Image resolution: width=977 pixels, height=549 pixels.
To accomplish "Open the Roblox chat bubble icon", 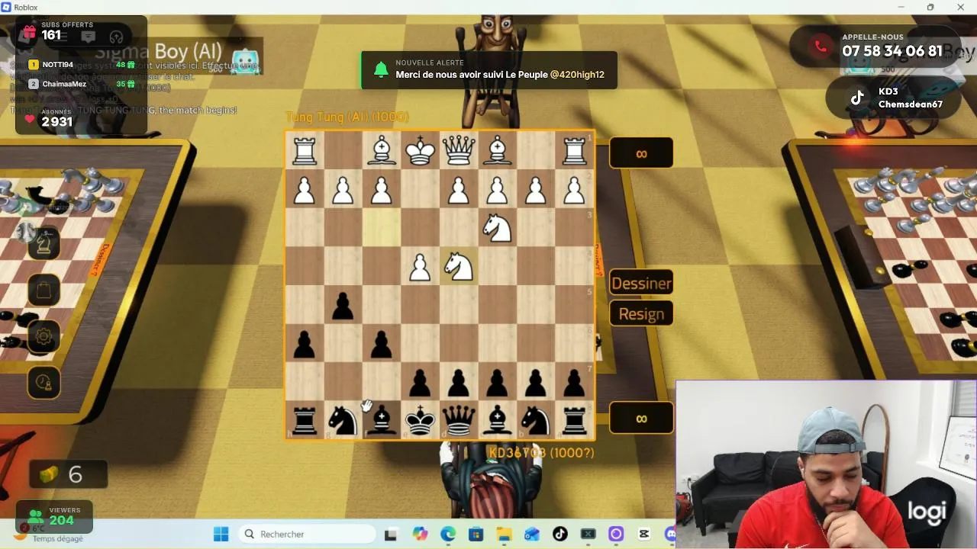I will tap(88, 36).
